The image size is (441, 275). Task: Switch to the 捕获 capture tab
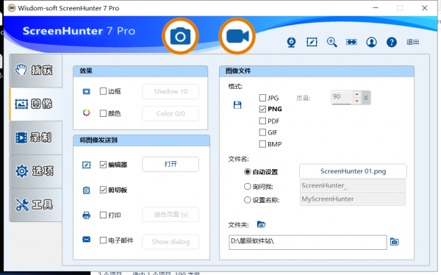[36, 71]
